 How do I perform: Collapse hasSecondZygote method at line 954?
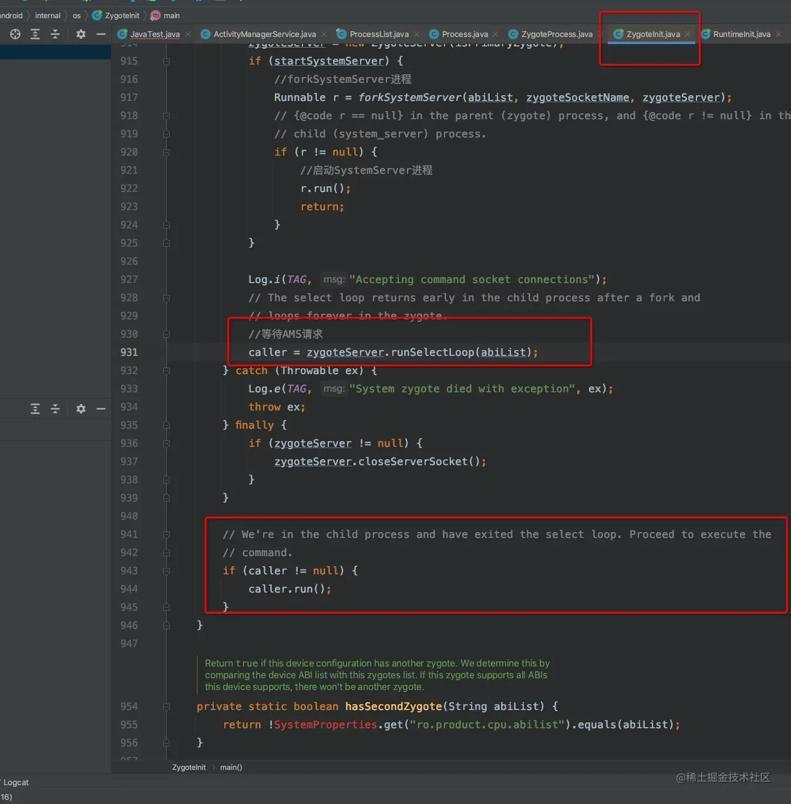click(166, 707)
